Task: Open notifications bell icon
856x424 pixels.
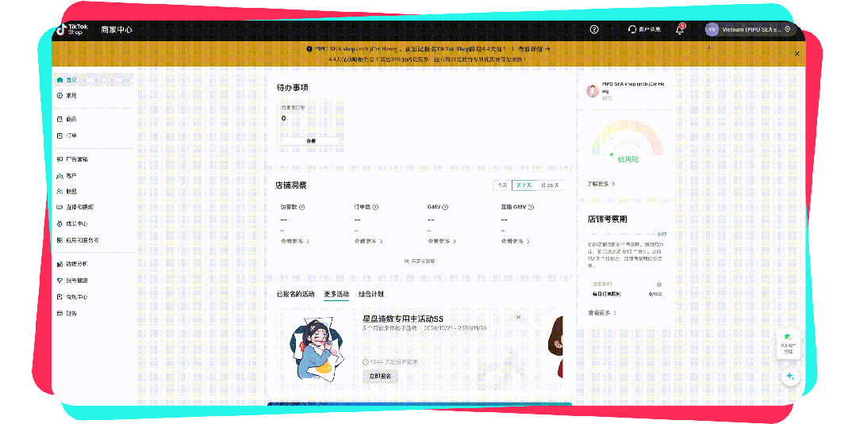Action: click(680, 29)
